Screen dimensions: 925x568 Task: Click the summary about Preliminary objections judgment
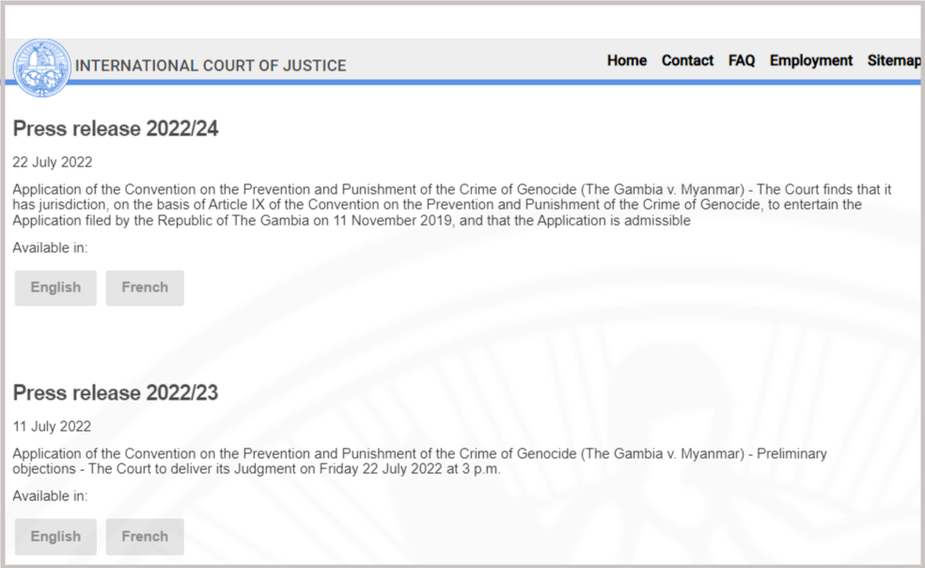click(419, 461)
